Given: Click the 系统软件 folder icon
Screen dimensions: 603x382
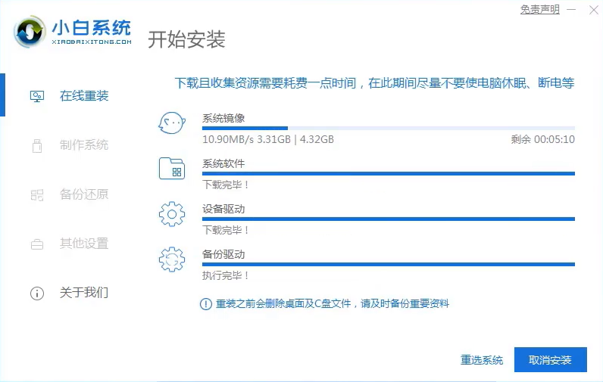Looking at the screenshot, I should (171, 168).
